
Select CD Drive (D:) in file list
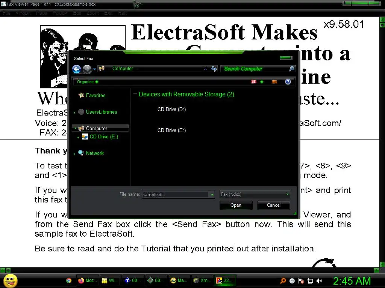click(171, 109)
